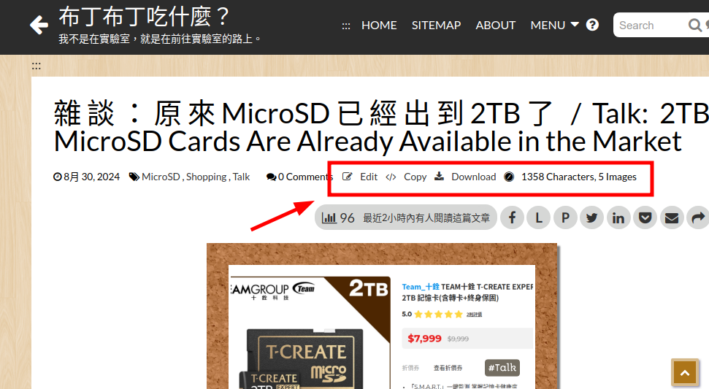Share the article by email icon
Viewport: 709px width, 389px height.
[x=672, y=217]
